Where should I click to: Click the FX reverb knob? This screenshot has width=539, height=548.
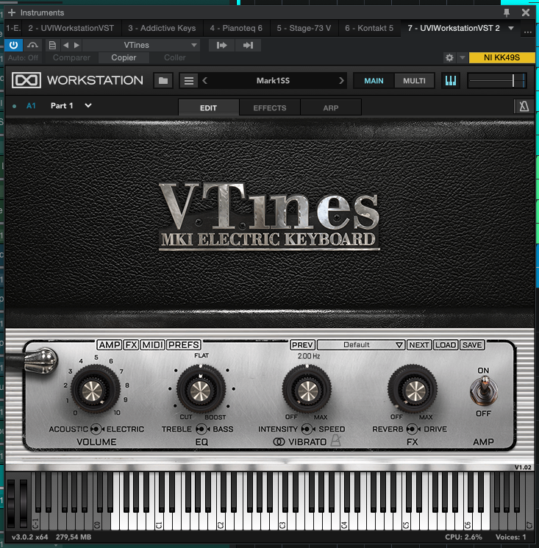click(x=413, y=388)
